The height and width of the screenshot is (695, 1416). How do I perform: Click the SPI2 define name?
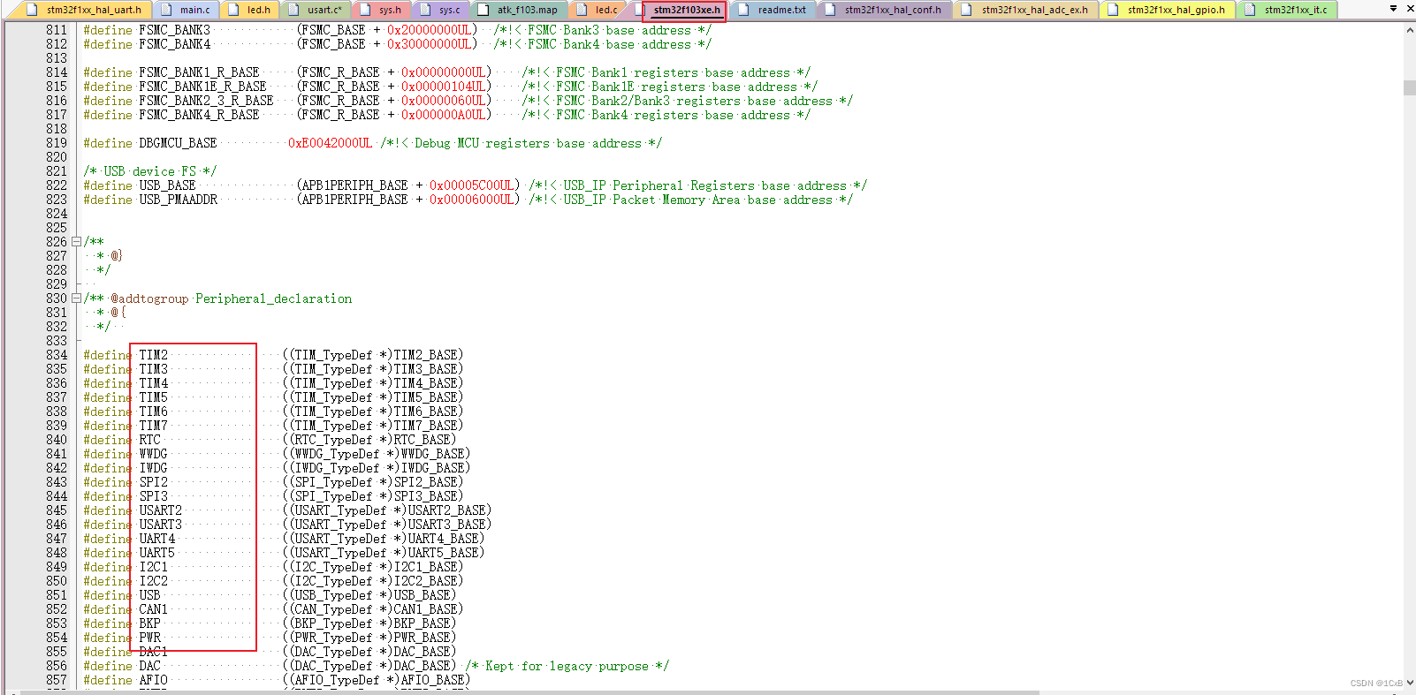[153, 482]
